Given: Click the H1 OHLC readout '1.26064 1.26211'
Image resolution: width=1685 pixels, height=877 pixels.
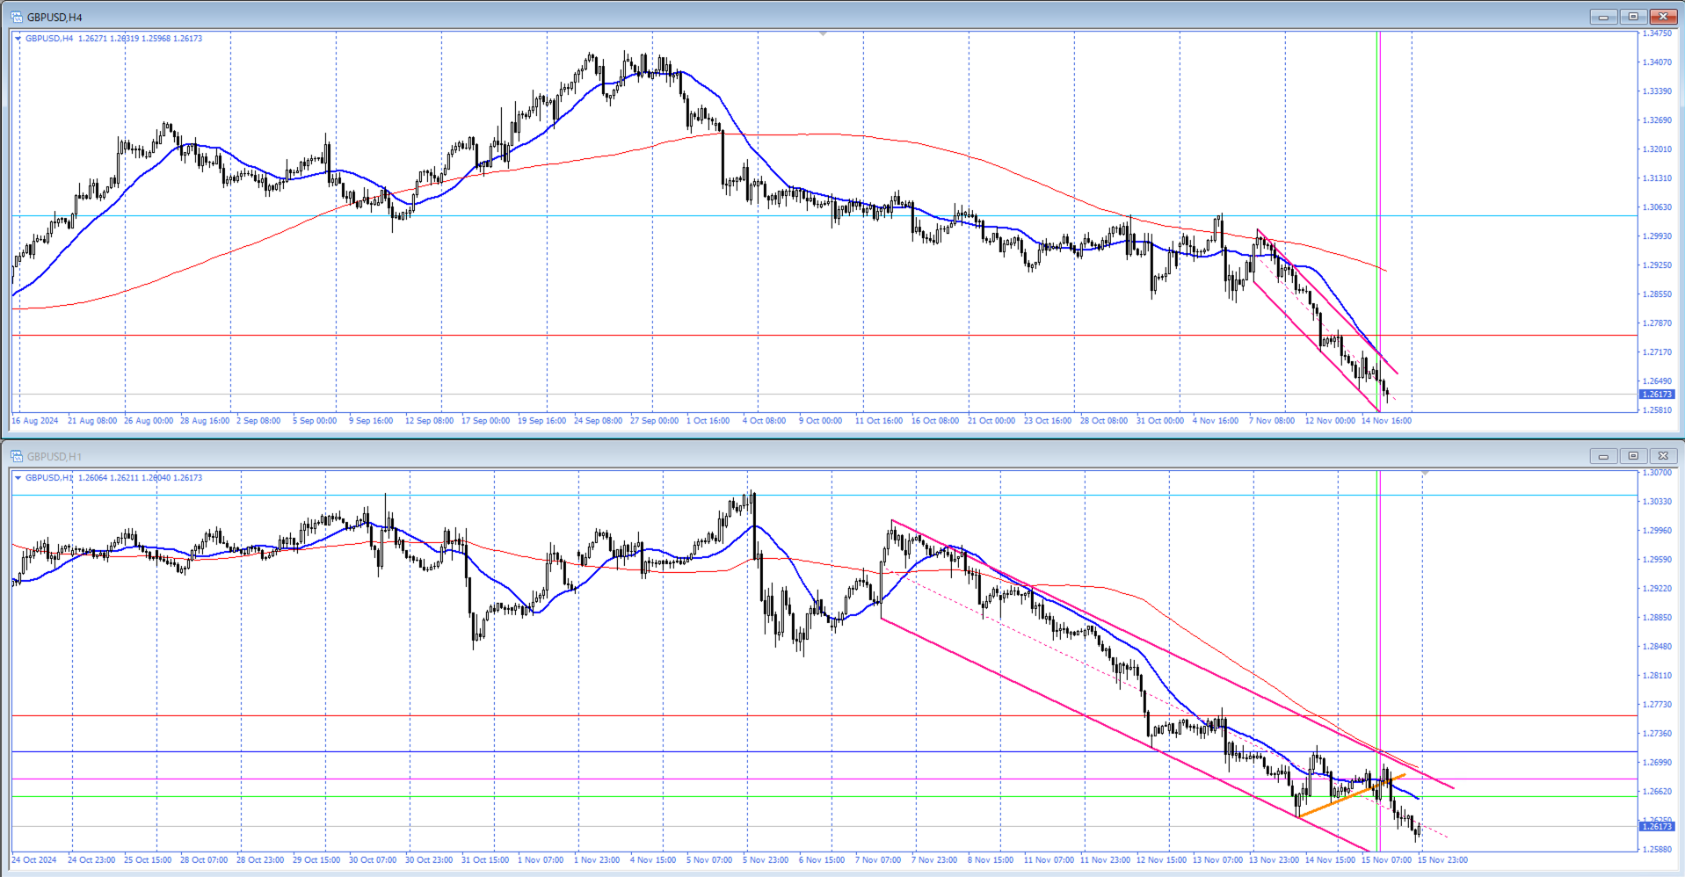Looking at the screenshot, I should (x=109, y=478).
